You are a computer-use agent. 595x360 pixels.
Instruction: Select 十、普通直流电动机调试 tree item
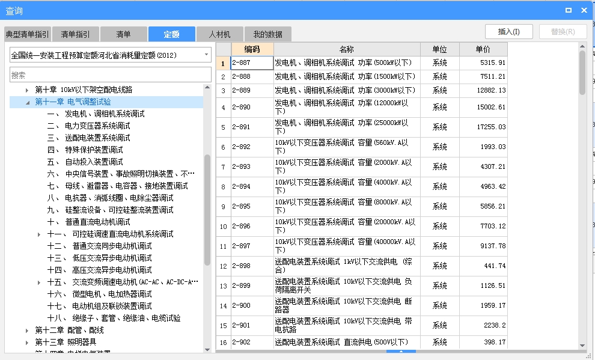pos(88,222)
